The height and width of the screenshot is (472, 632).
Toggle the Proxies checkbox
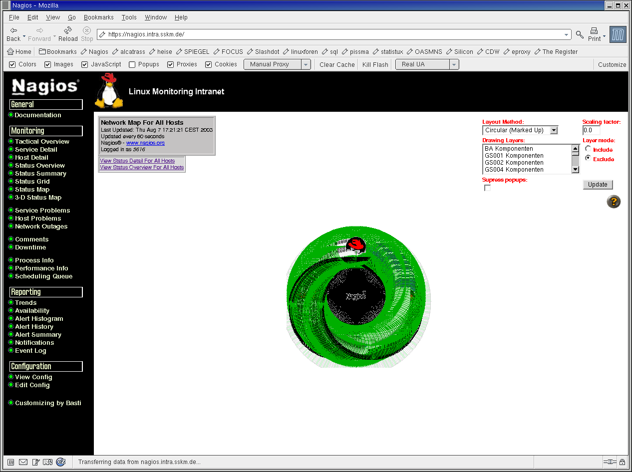tap(171, 64)
